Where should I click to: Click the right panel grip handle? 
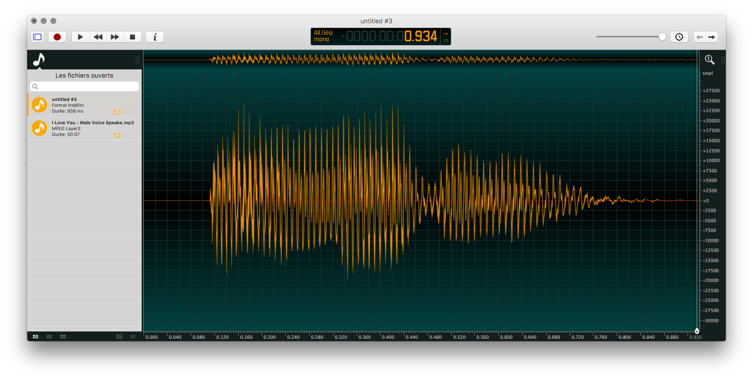click(x=723, y=60)
